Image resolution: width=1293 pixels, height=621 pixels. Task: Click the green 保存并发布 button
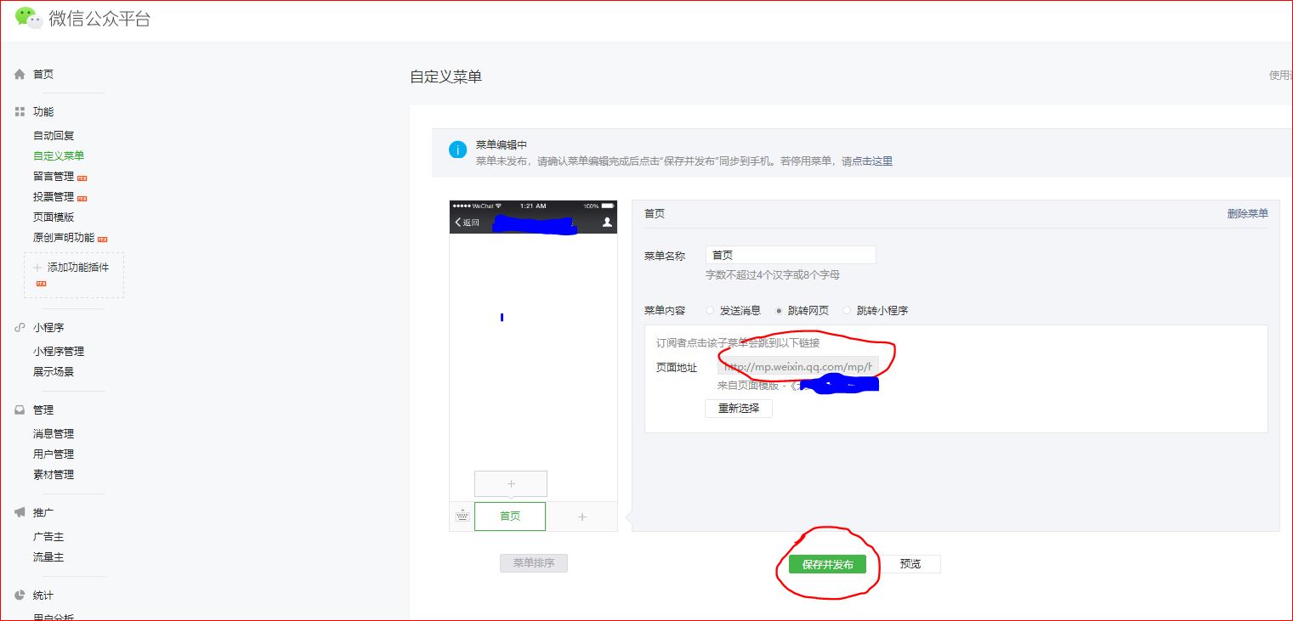(x=827, y=565)
